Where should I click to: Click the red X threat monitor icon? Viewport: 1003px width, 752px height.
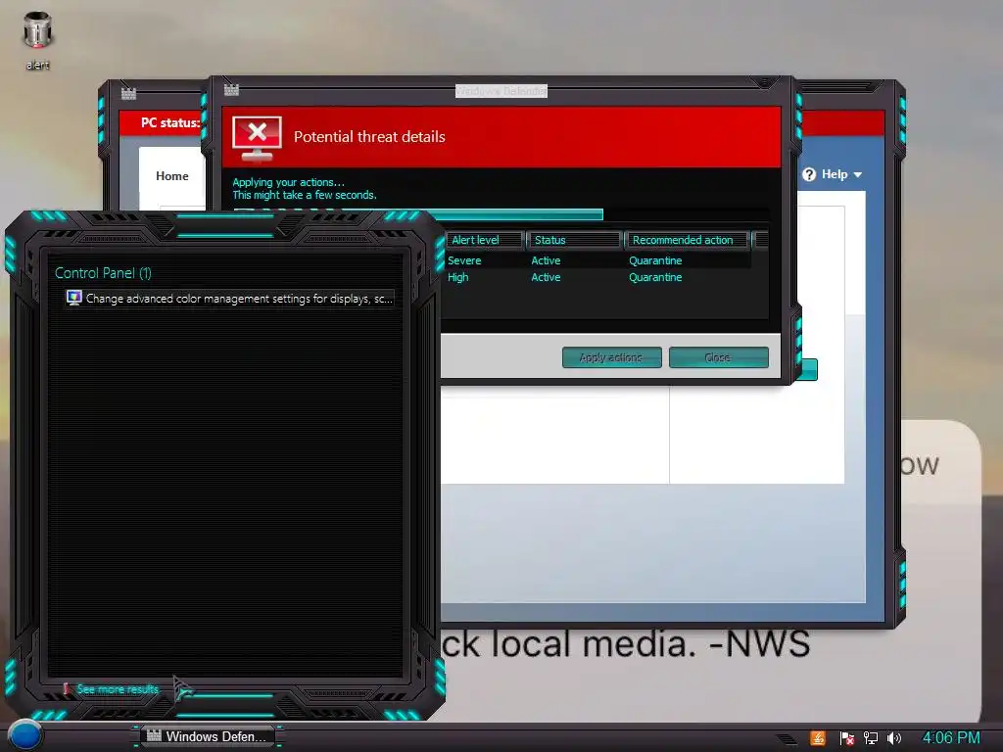(x=257, y=138)
